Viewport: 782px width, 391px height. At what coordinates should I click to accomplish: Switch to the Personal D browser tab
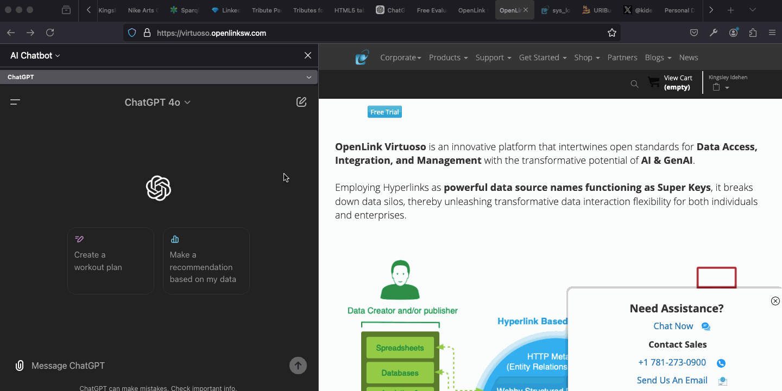pyautogui.click(x=679, y=10)
